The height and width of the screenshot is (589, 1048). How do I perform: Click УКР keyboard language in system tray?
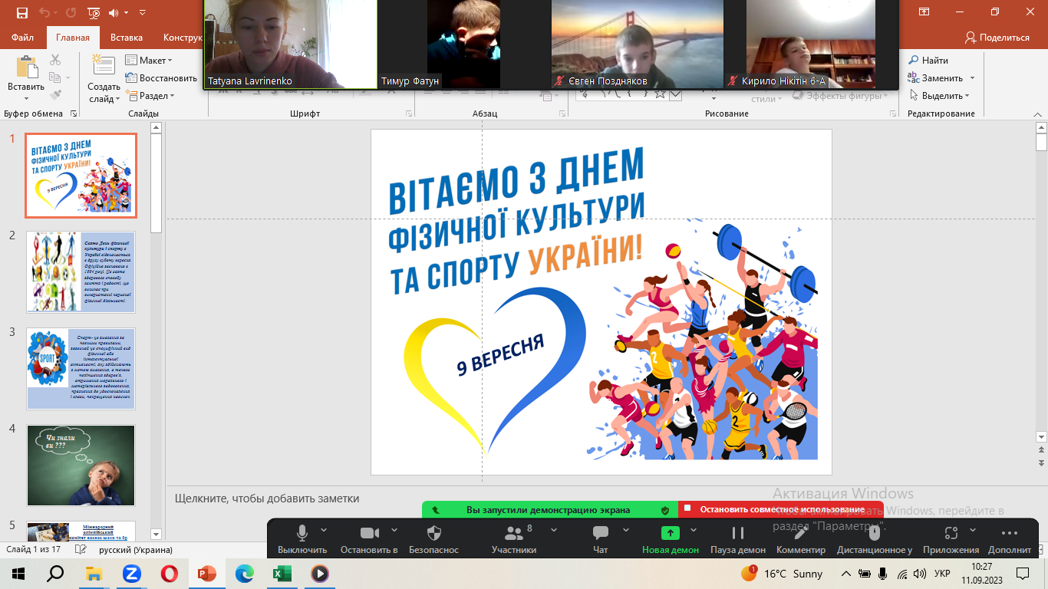click(943, 573)
